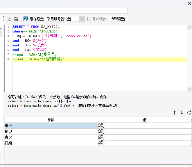Screen dimensions: 192x167
Task: Click the value field for 班次
Action: point(148,137)
